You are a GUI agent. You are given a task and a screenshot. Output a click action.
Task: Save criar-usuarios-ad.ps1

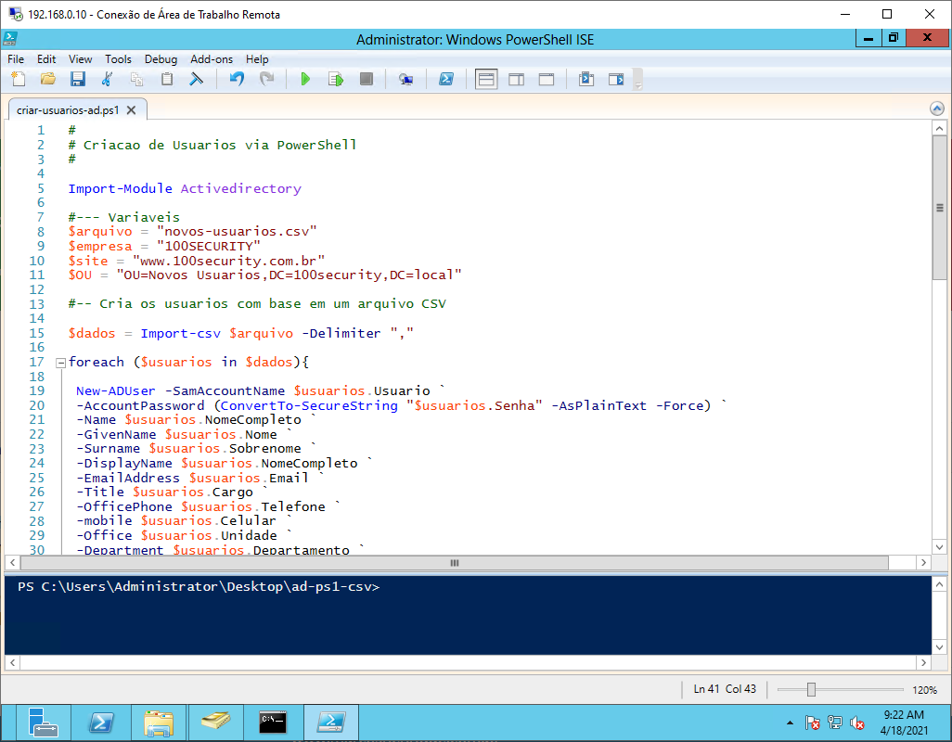[x=77, y=79]
